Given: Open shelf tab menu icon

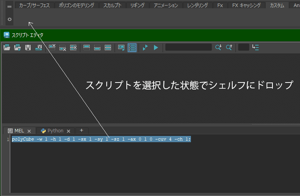Looking at the screenshot, I should (x=9, y=7).
